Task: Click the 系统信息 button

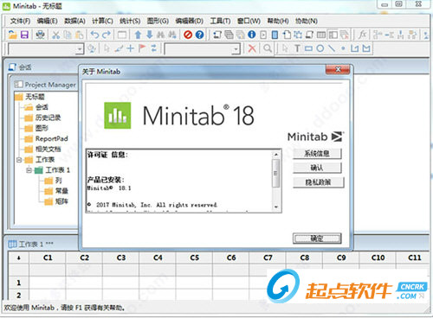Action: click(x=317, y=154)
